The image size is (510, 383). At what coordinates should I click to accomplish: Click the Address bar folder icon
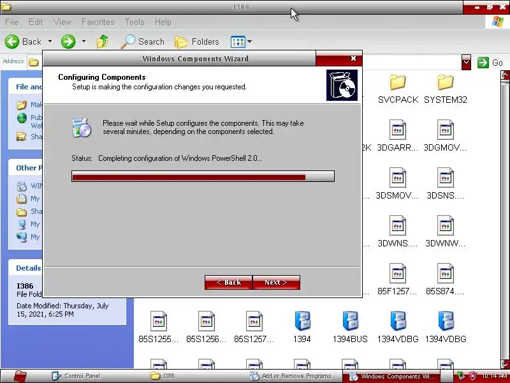33,62
